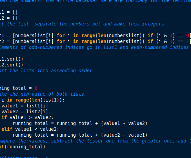The image size is (191, 158).
Task: Place cursor in 'sort the lists into ascending order' comment
Action: coord(46,71)
